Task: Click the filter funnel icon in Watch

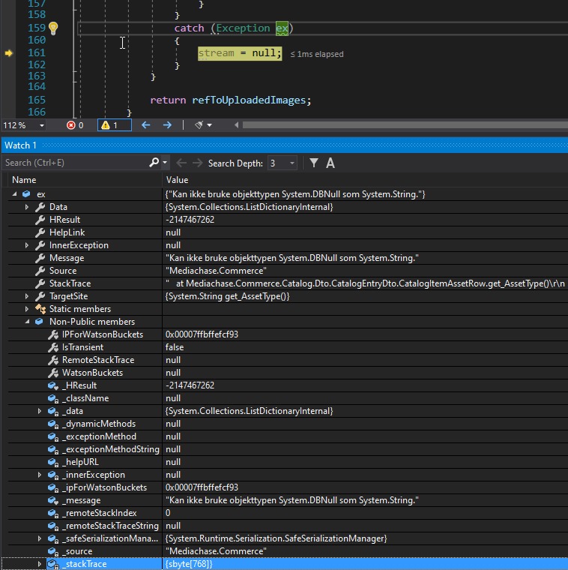Action: point(314,163)
